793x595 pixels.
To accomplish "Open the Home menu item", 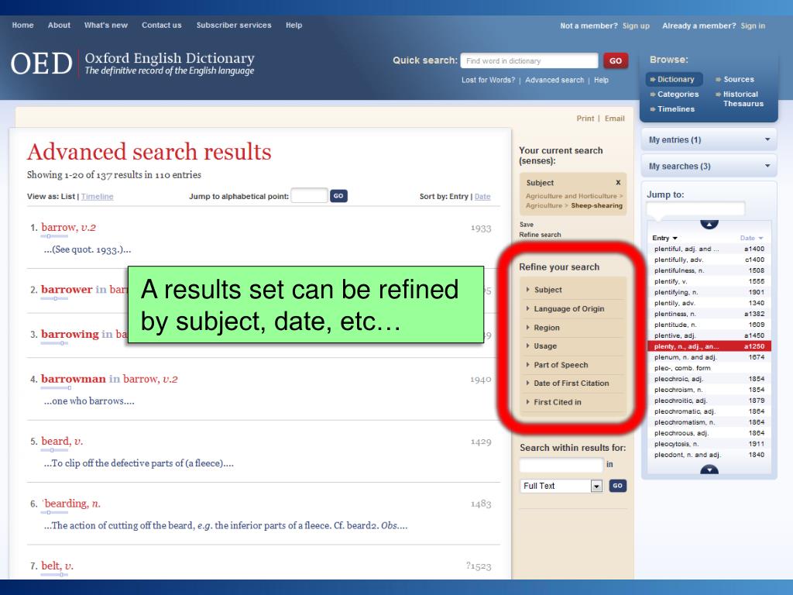I will point(22,25).
